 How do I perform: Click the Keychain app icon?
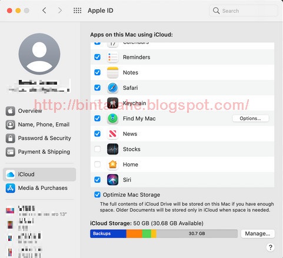coord(112,103)
